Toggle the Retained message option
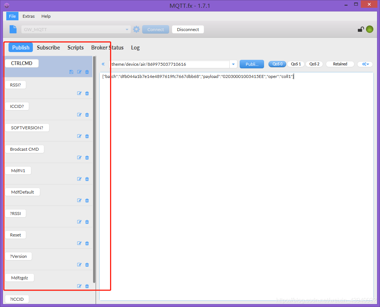This screenshot has width=380, height=307. [340, 64]
